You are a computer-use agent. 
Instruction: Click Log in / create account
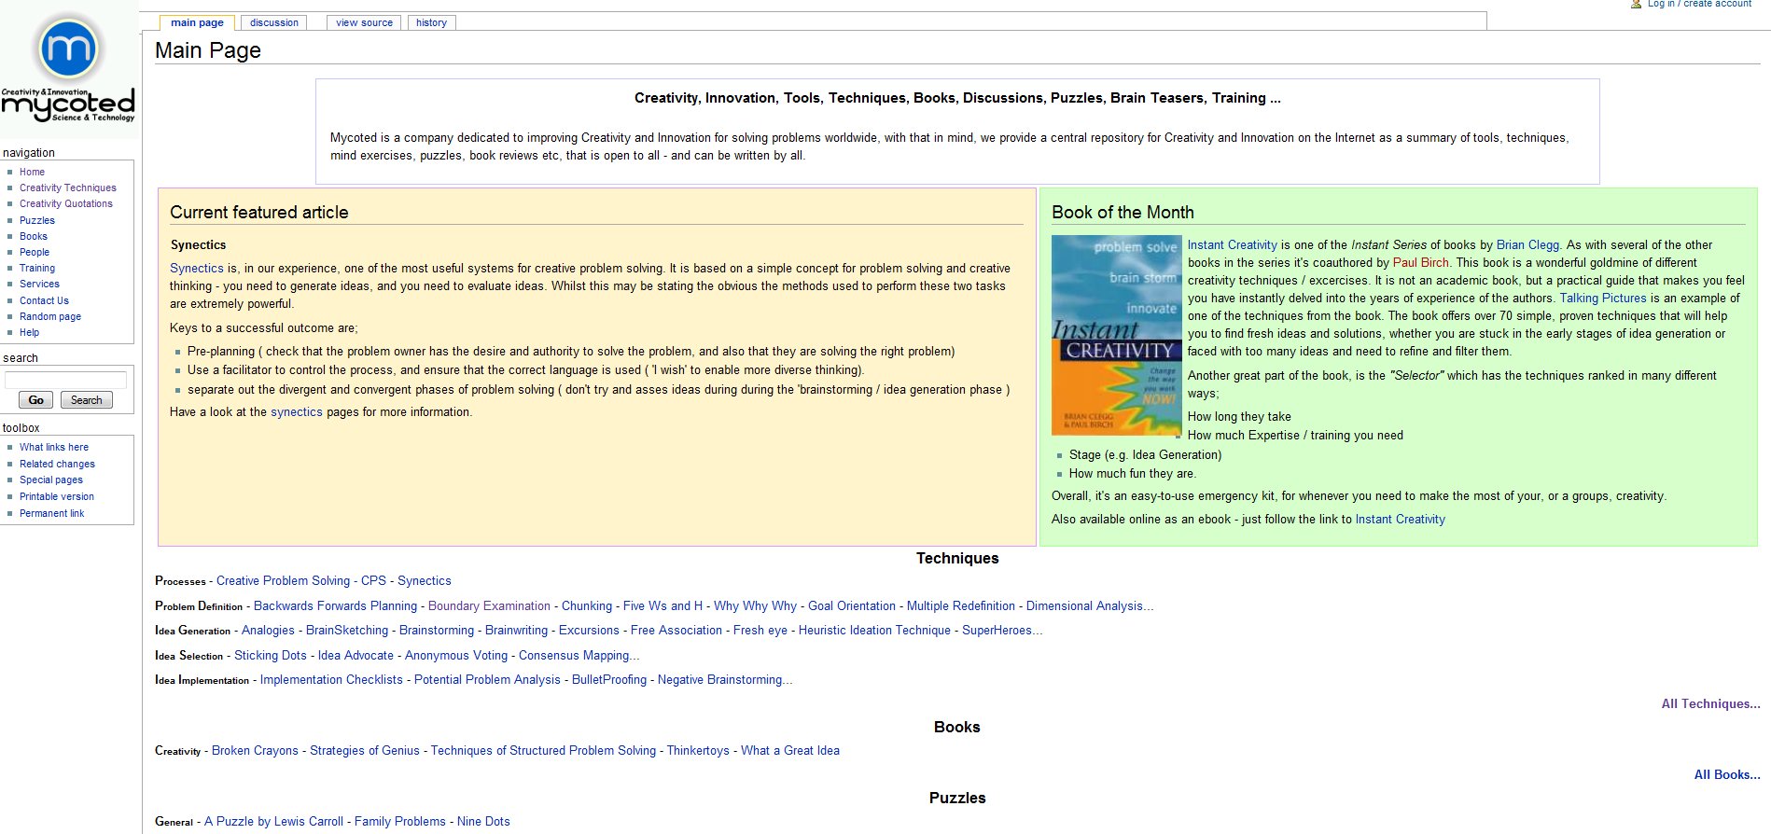(x=1699, y=5)
